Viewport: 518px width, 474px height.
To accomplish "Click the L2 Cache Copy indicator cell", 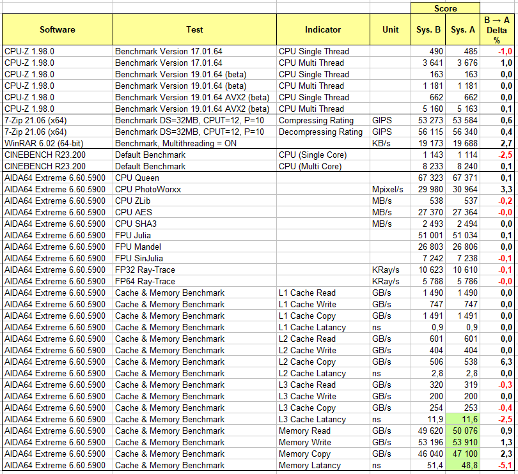I will pyautogui.click(x=323, y=362).
